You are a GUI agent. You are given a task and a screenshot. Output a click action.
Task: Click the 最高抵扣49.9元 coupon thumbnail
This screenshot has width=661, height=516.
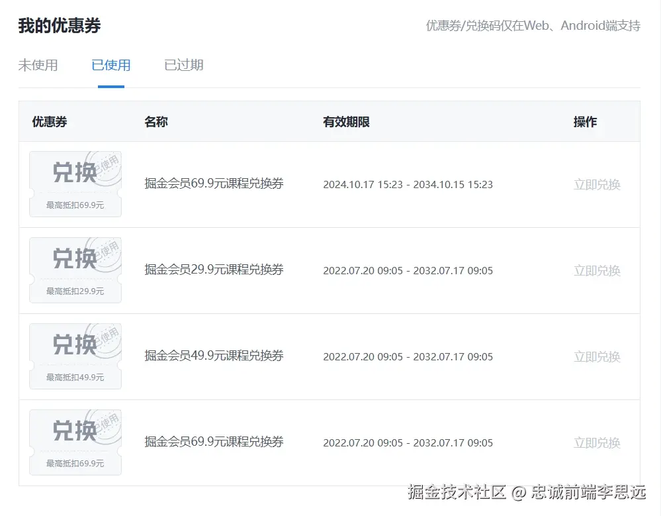(x=75, y=356)
